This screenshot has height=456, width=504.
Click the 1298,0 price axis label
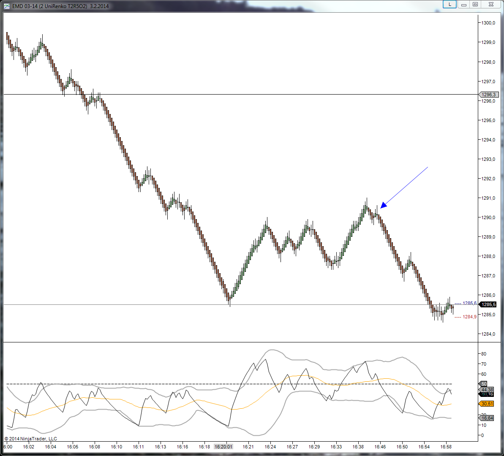[x=488, y=62]
